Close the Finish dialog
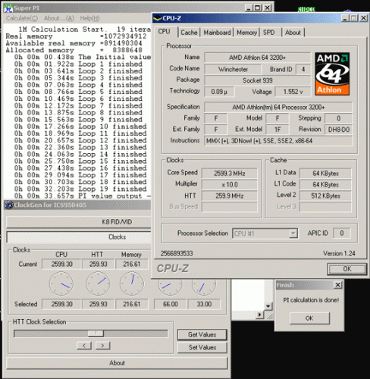The width and height of the screenshot is (370, 379). point(337,285)
